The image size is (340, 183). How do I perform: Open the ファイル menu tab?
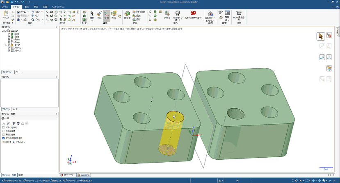tap(5, 7)
